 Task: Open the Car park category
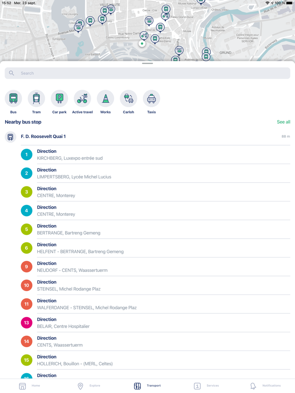pyautogui.click(x=59, y=98)
